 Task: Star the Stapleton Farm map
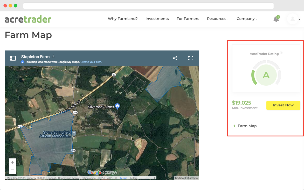53,56
